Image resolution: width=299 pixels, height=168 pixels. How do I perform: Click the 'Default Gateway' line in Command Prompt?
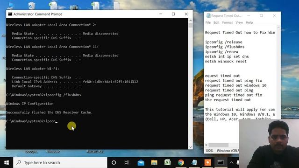coord(46,86)
